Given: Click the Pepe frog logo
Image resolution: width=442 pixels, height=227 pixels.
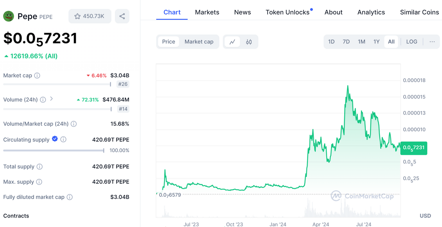Looking at the screenshot, I should [x=9, y=16].
